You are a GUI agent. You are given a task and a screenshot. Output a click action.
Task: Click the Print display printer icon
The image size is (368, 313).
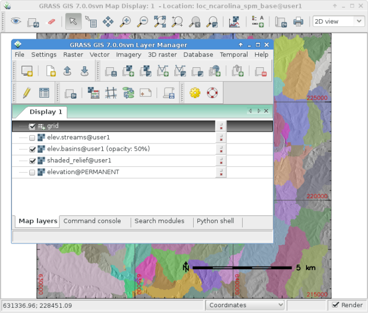click(298, 22)
